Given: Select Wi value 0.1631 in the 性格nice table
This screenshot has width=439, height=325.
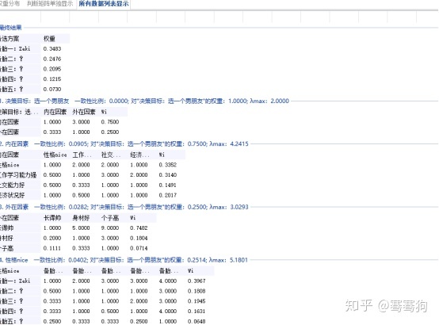Looking at the screenshot, I should 197,311.
